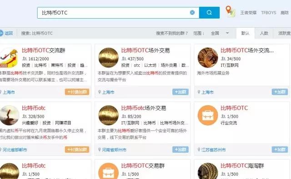Expand the 范围 全国 dropdown

[x=220, y=33]
